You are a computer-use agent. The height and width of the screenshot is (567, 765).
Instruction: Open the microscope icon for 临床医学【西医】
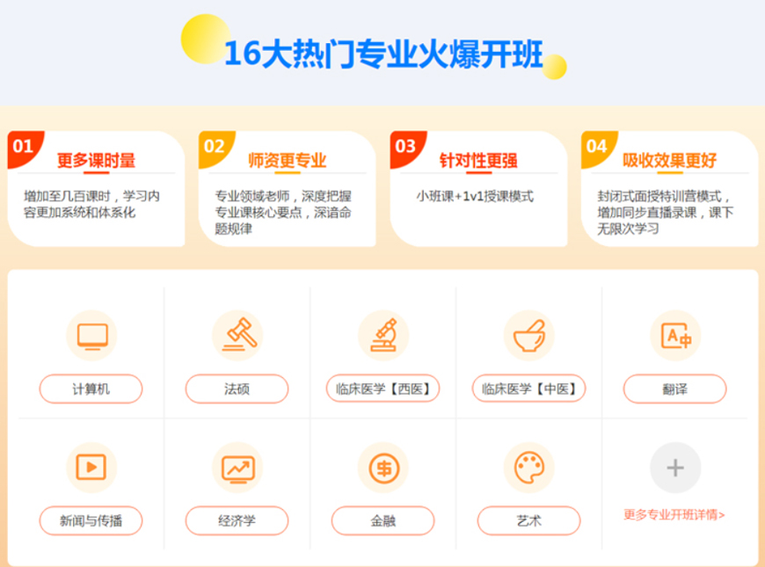tap(381, 335)
